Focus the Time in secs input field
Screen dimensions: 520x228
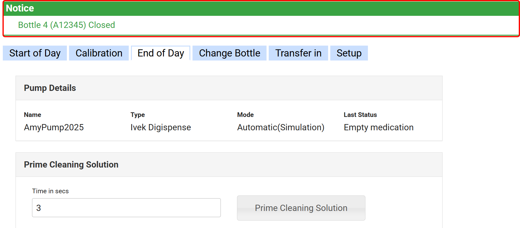pos(126,208)
